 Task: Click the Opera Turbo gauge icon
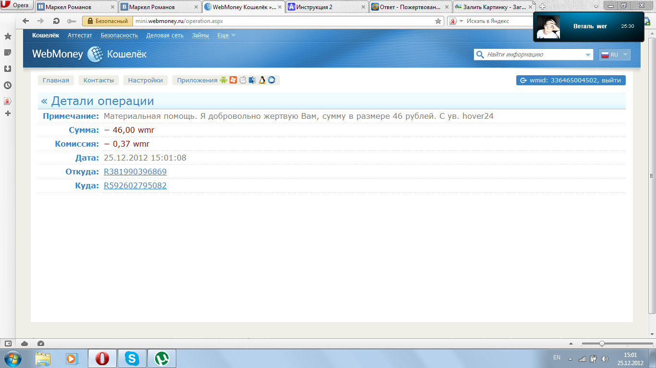(41, 344)
